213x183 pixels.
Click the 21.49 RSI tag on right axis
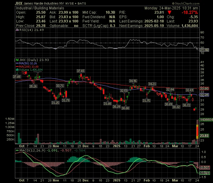[204, 50]
